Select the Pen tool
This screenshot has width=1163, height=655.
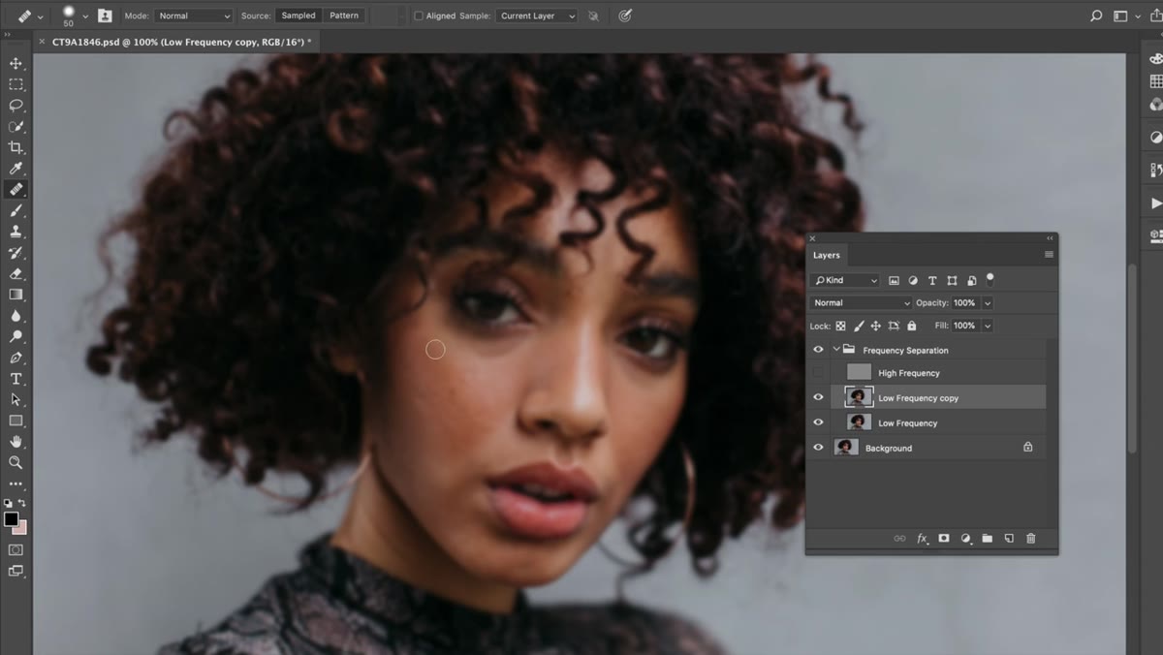(x=16, y=358)
